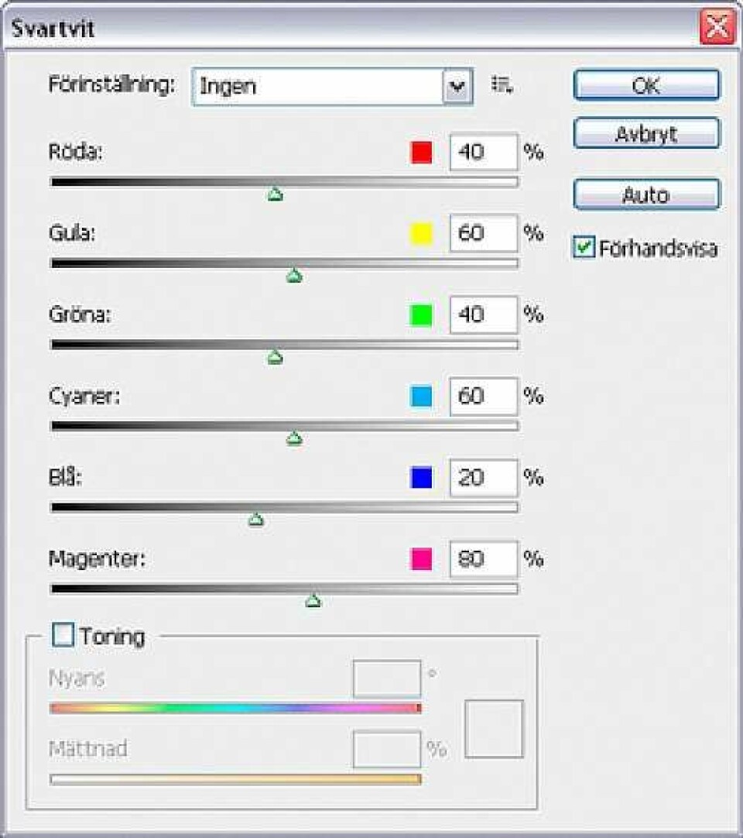Click the Blå slider handle
743x838 pixels.
click(256, 519)
